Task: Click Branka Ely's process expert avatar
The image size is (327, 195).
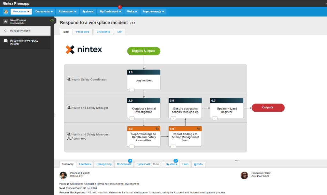Action: coord(63,175)
